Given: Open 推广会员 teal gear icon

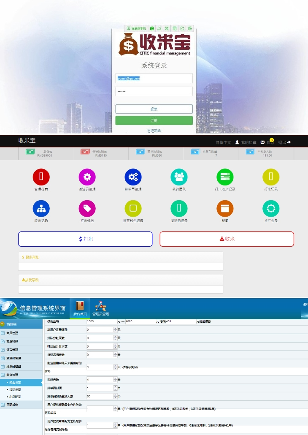Looking at the screenshot, I should (x=271, y=208).
